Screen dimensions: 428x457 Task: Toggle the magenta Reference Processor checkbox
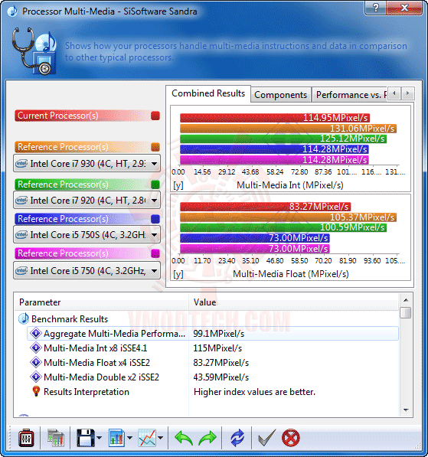[155, 253]
